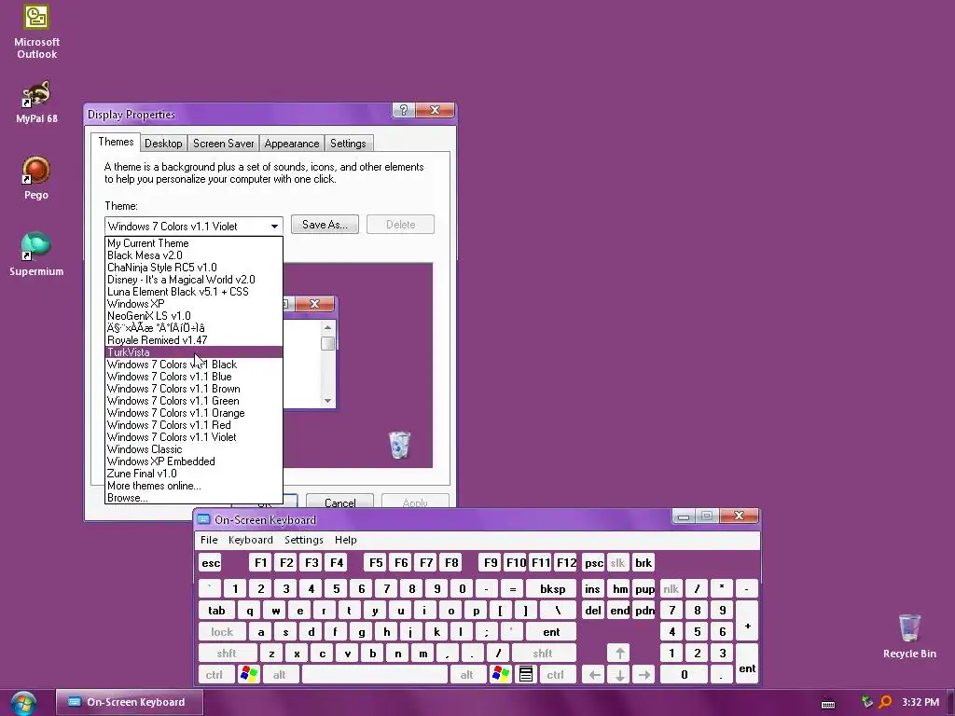The width and height of the screenshot is (955, 716).
Task: Select More themes online... option
Action: [194, 485]
